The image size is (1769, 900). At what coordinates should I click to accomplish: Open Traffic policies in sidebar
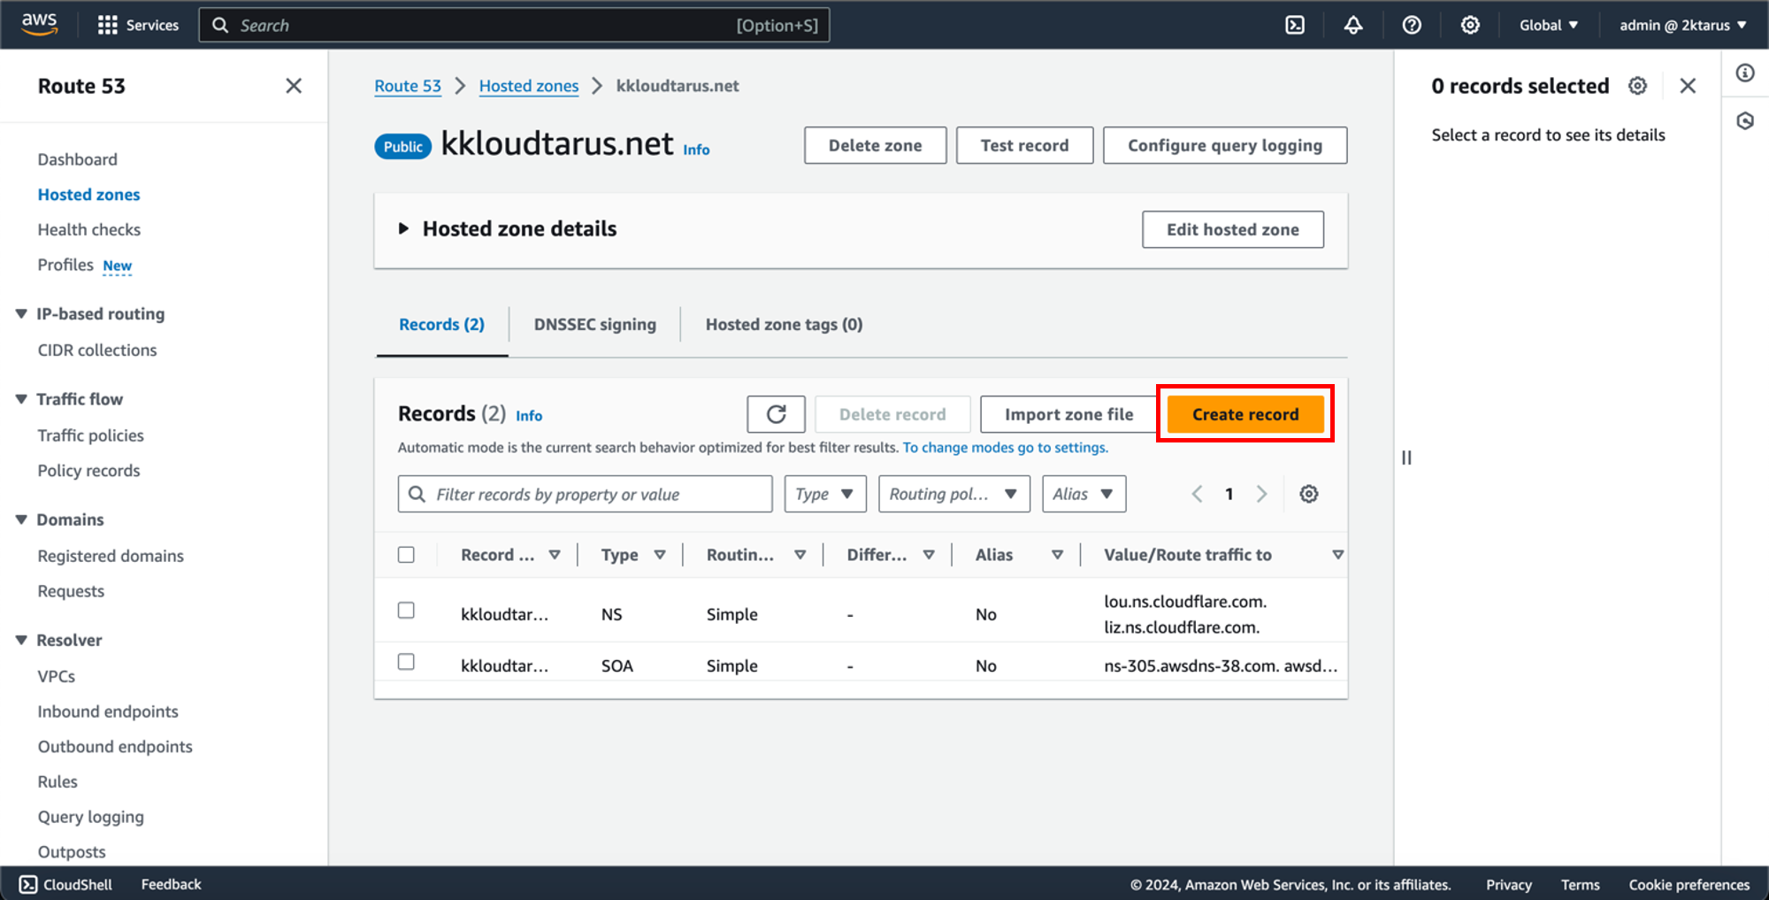tap(90, 435)
